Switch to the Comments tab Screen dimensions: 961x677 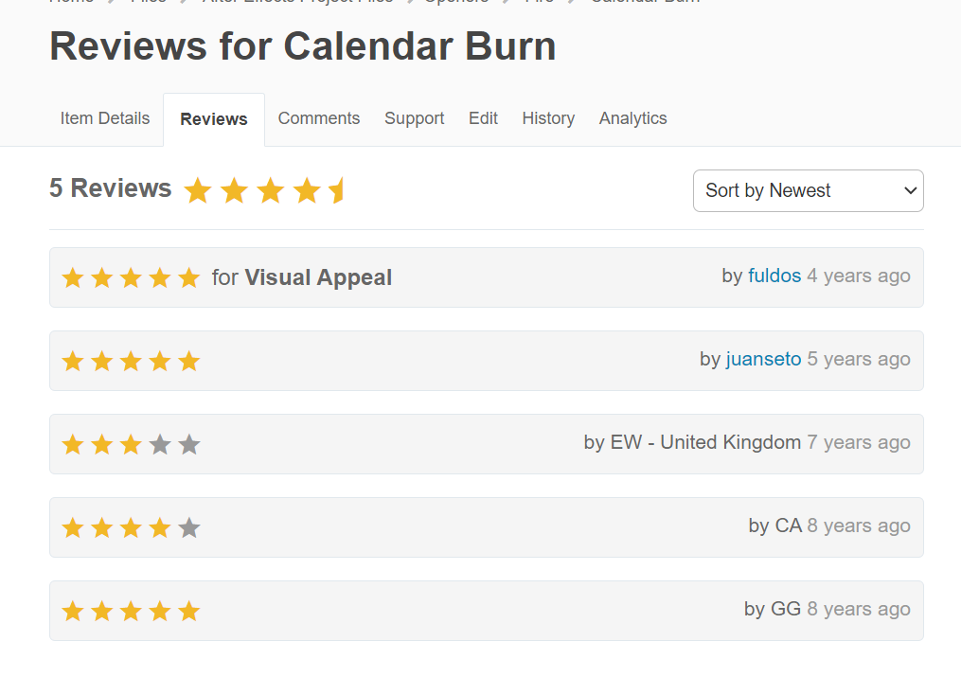(319, 118)
